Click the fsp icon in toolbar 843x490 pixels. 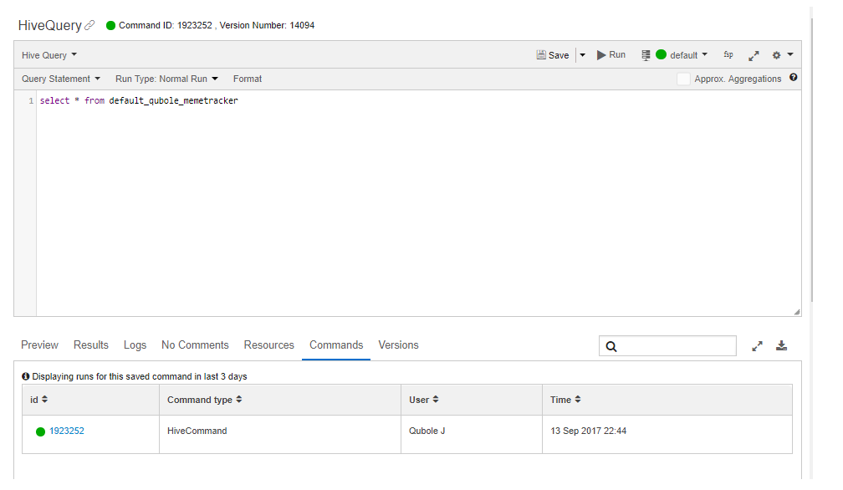728,55
